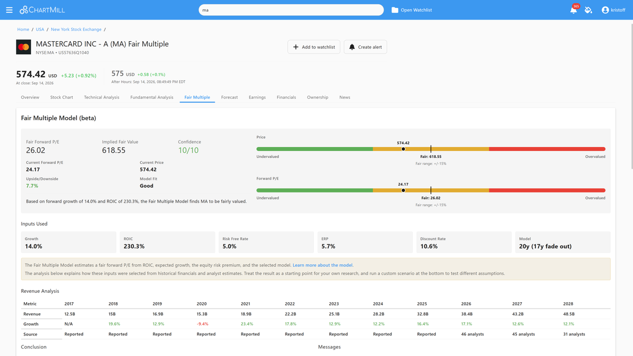Open the Stock Chart tab
633x356 pixels.
click(x=62, y=98)
